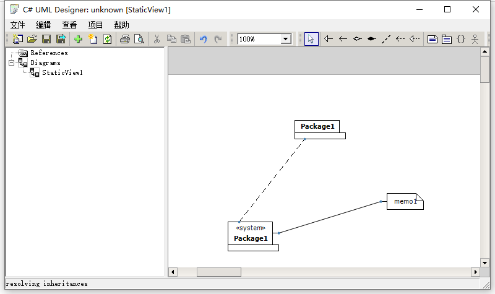Select the dashed hollow-triangle realization tool
495x294 pixels.
(x=415, y=39)
